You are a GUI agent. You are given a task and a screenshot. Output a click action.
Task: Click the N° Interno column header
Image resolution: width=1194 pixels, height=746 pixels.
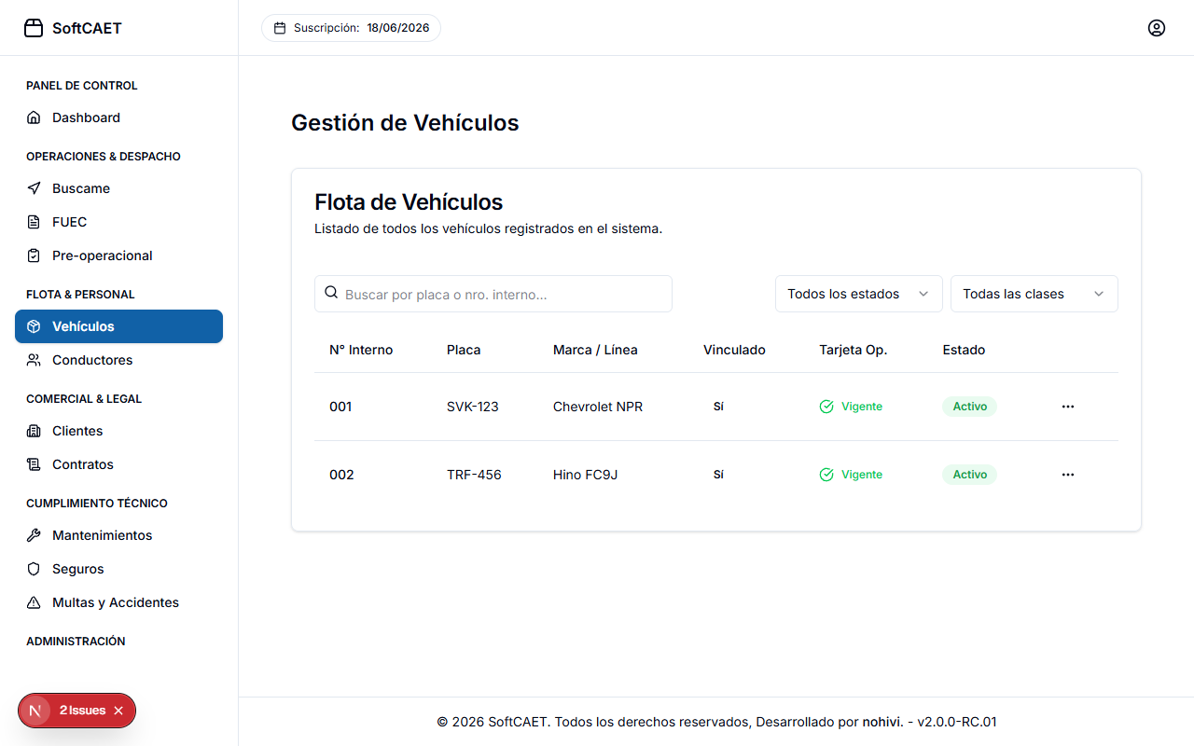pyautogui.click(x=361, y=350)
